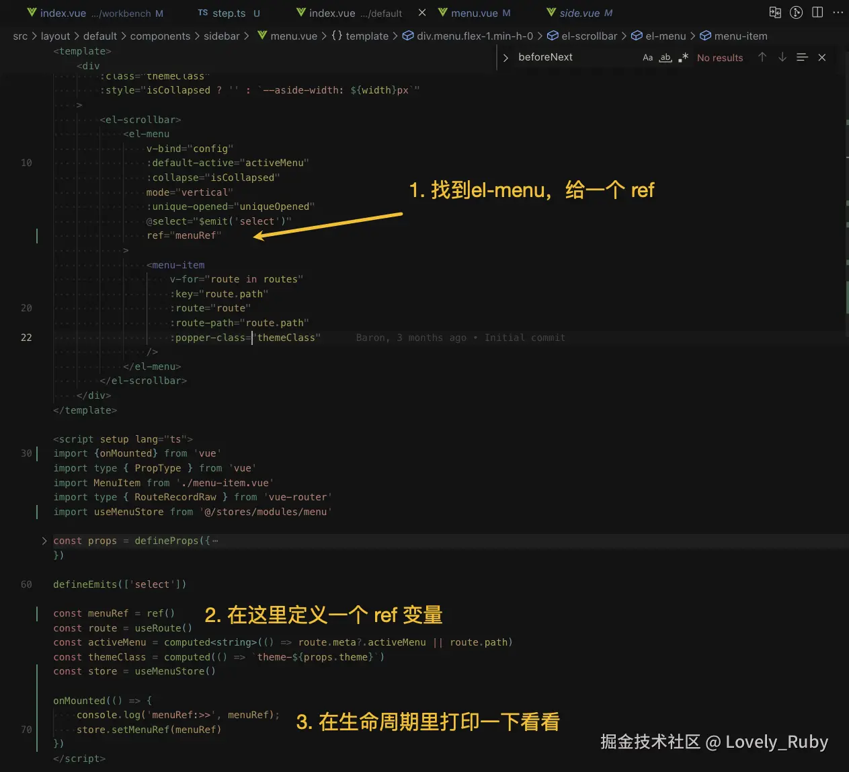Switch to side.vue tab
The image size is (849, 772).
(x=579, y=13)
